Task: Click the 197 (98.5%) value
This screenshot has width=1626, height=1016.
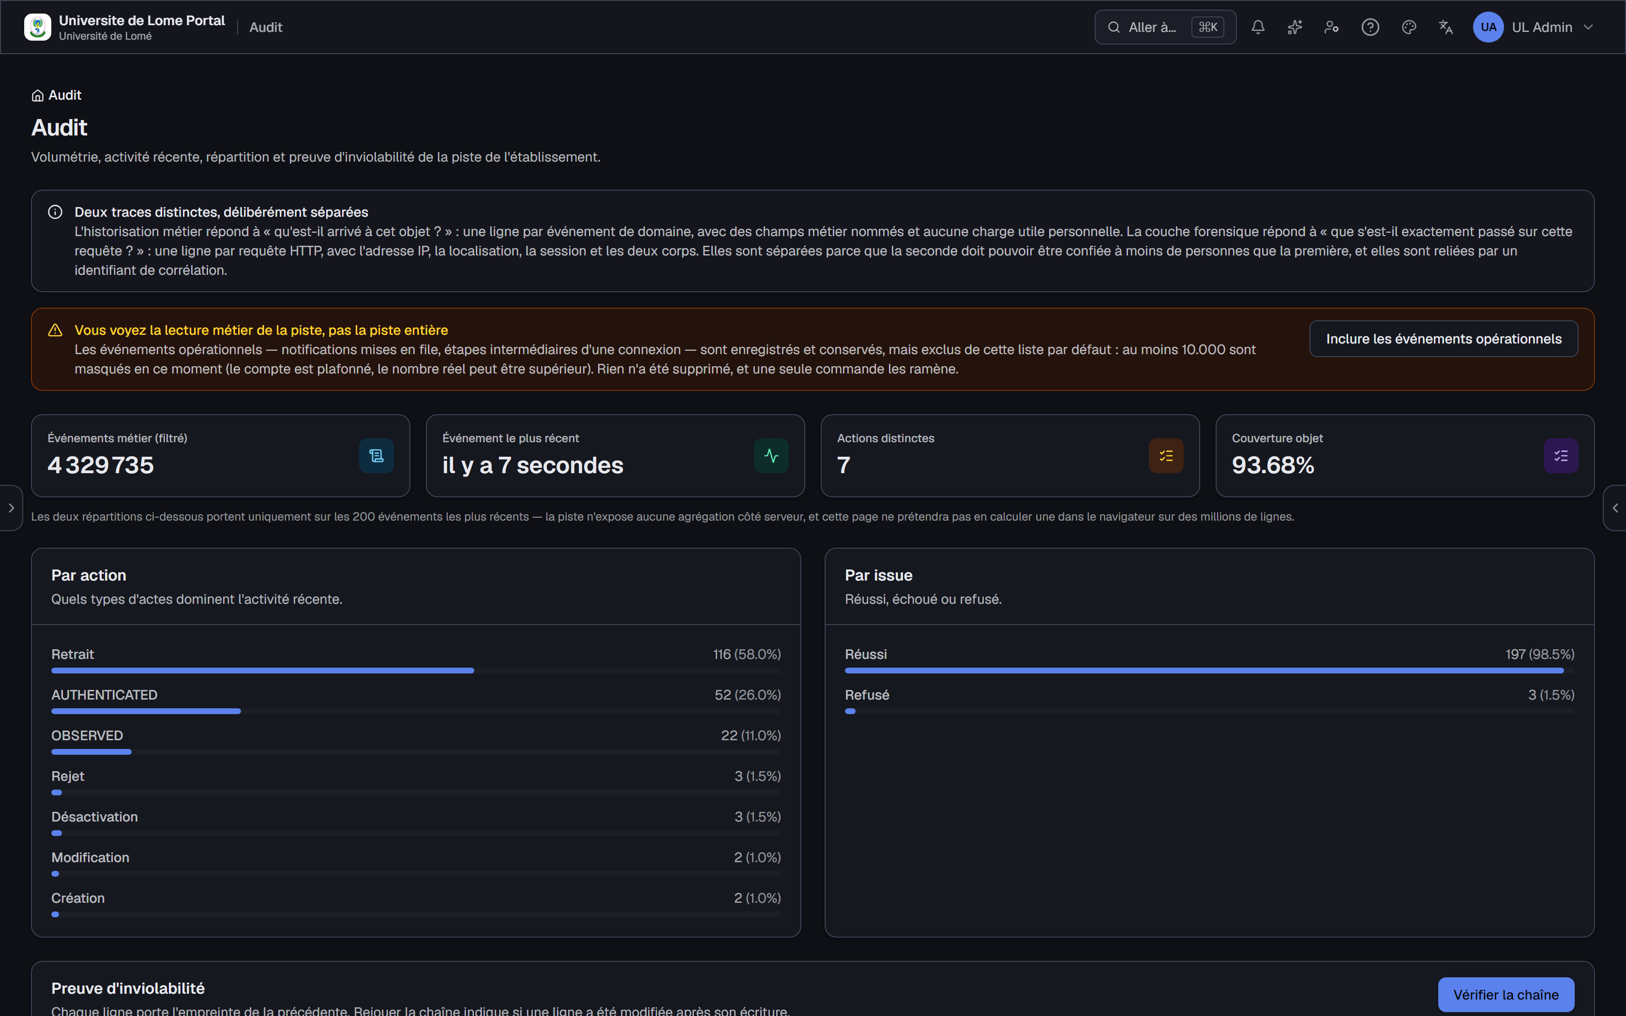Action: 1539,655
